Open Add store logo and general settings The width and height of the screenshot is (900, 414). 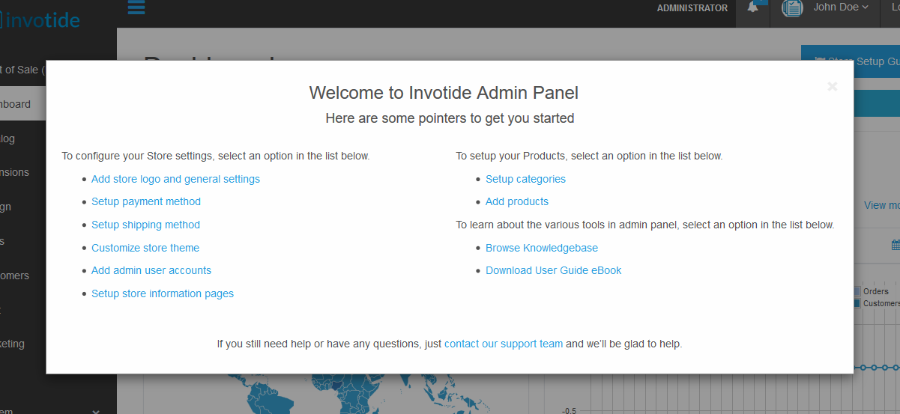tap(175, 179)
